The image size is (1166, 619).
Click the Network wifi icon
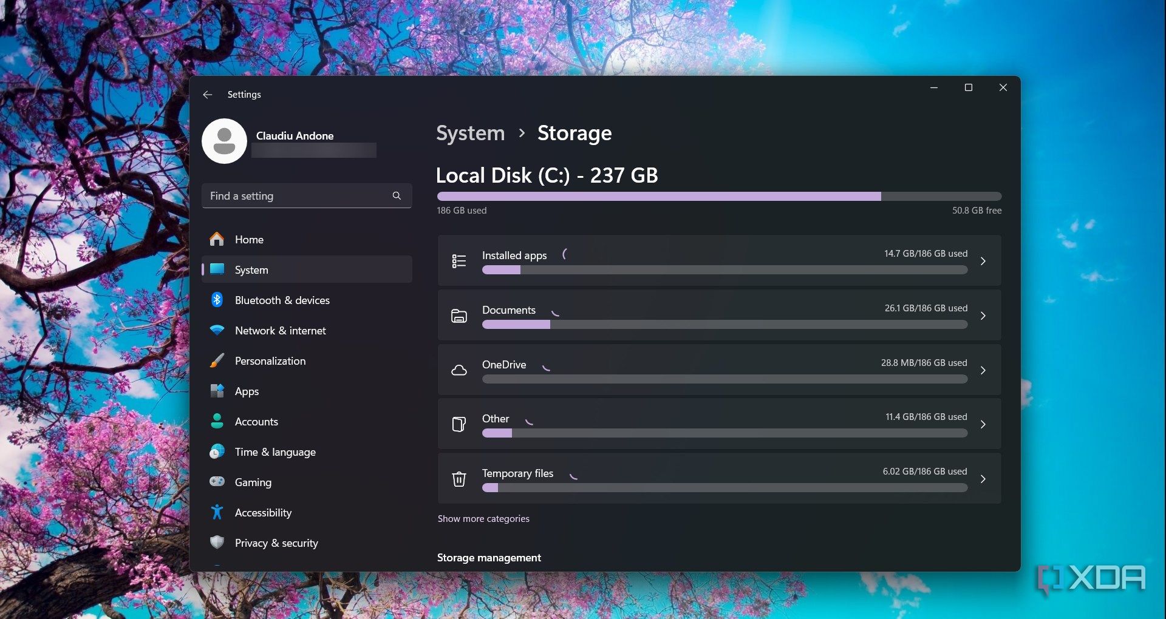[217, 330]
